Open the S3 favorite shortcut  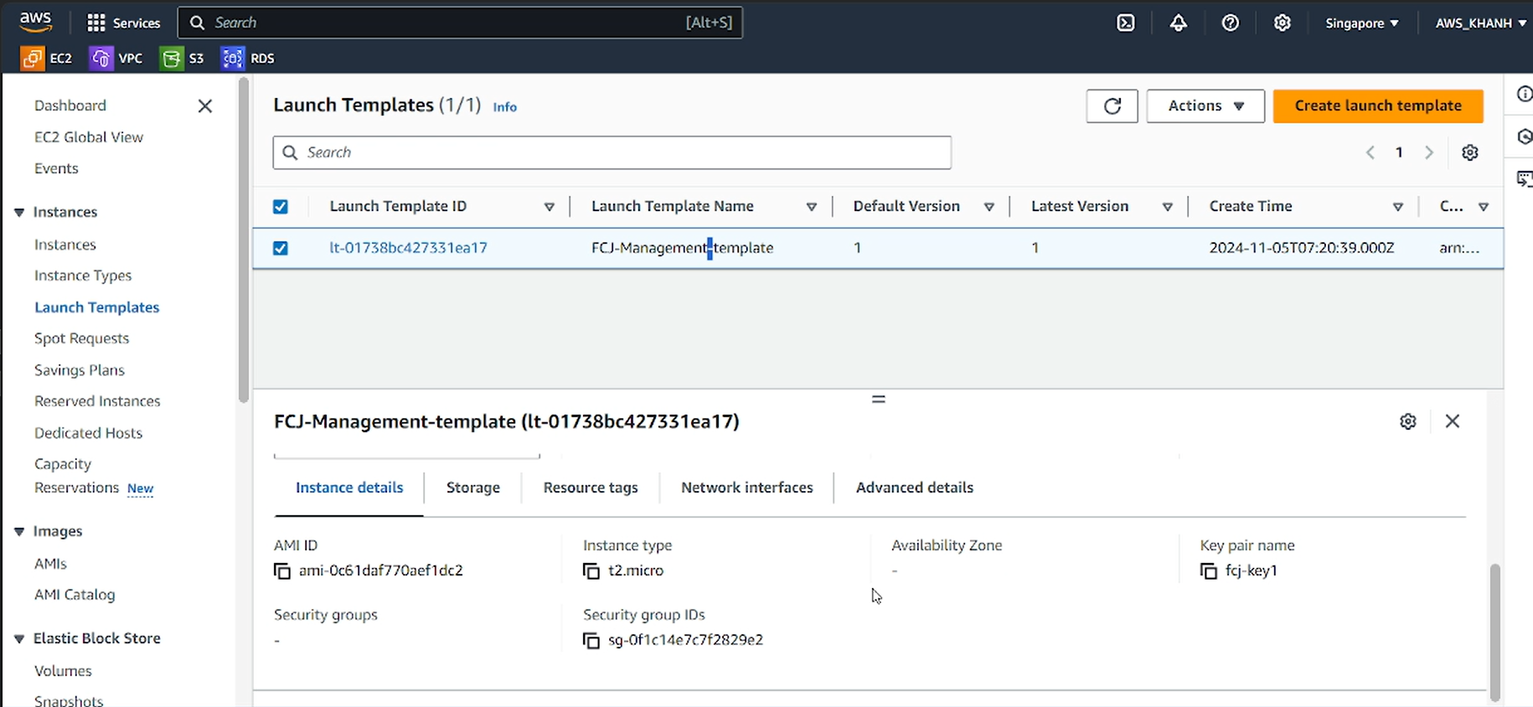coord(183,58)
